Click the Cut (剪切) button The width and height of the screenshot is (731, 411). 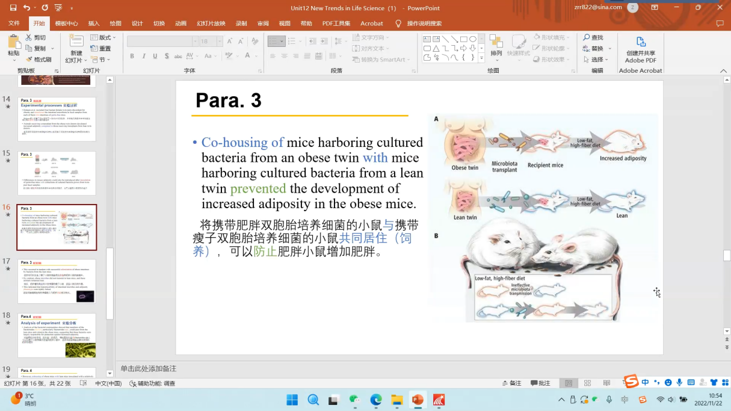tap(35, 37)
